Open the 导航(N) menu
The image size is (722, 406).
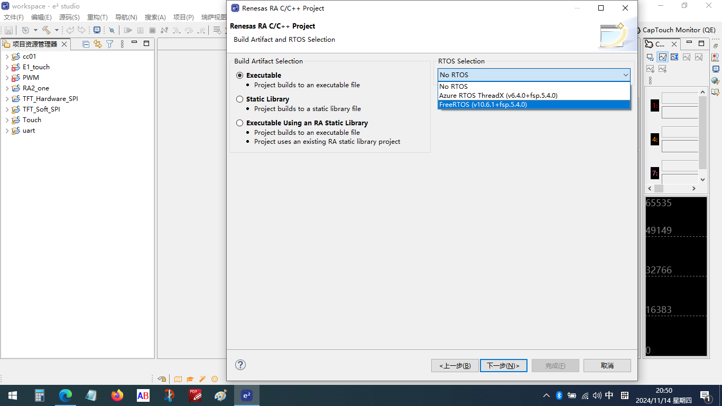126,17
